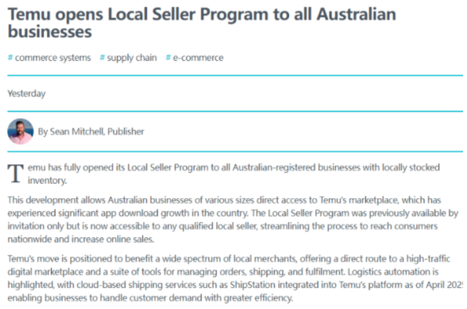The image size is (467, 309).
Task: Click the Yesterday publication date
Action: 27,94
